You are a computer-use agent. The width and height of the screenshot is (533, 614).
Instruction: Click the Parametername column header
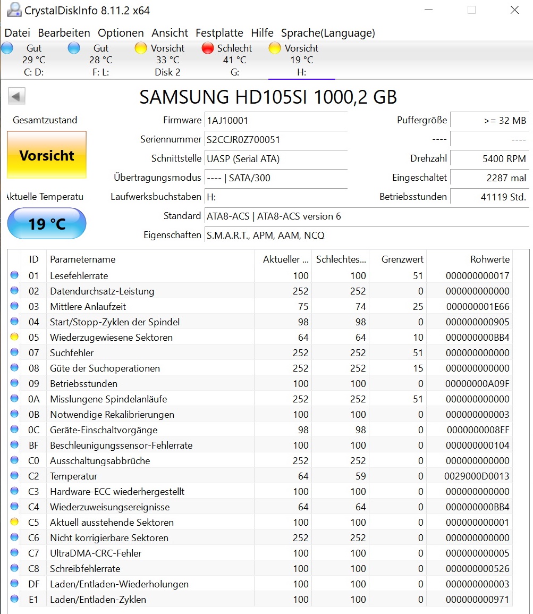pos(150,259)
